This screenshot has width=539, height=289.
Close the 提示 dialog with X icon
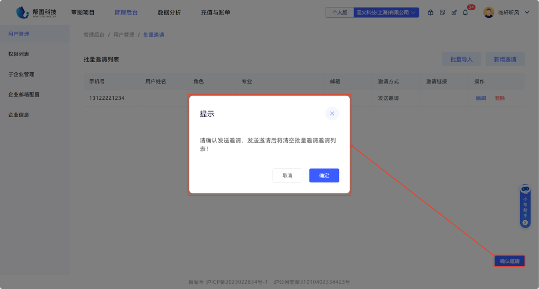[x=332, y=113]
